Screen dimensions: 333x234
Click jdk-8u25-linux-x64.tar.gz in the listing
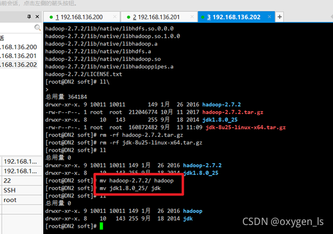[245, 127]
